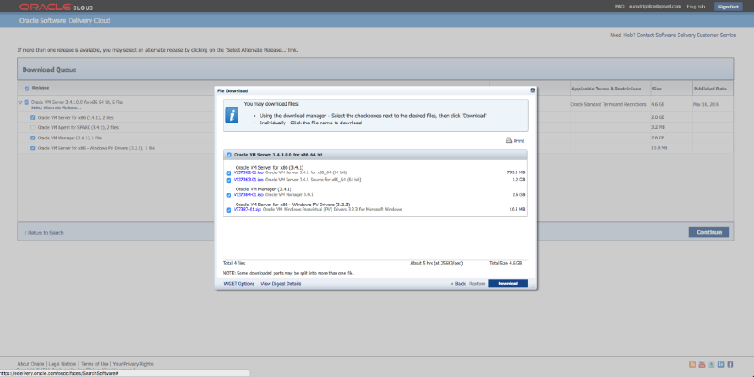
Task: Open the Twitter icon in footer
Action: 713,364
